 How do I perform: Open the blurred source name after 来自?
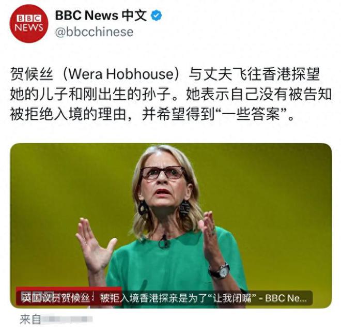pyautogui.click(x=67, y=319)
